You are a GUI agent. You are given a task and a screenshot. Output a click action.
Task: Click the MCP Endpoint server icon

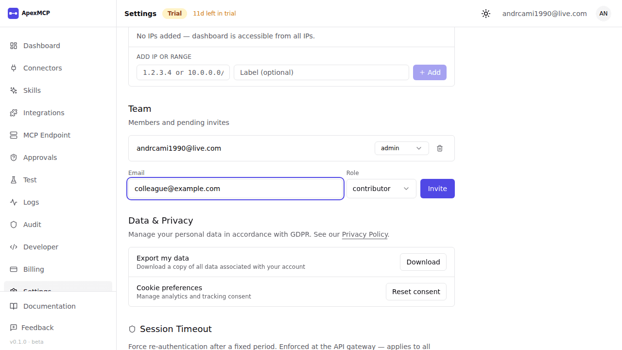click(14, 135)
